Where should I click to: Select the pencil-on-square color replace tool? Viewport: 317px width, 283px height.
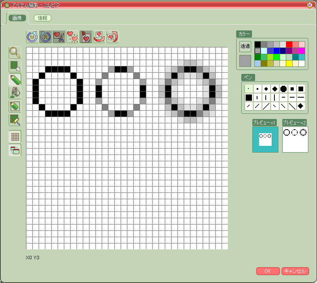click(15, 106)
